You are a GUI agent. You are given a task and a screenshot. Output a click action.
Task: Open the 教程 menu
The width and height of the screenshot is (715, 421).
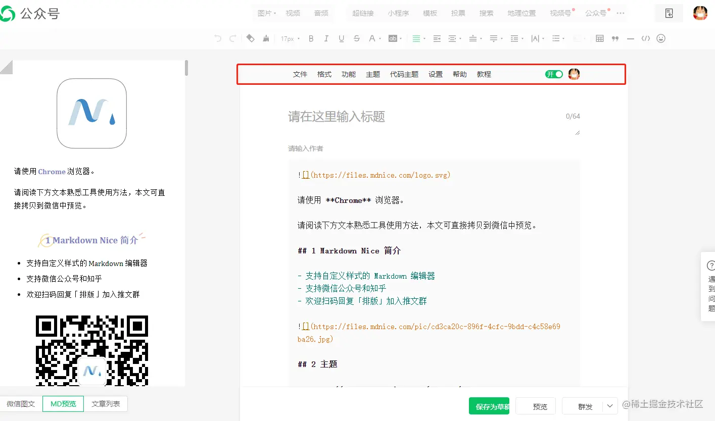tap(484, 74)
